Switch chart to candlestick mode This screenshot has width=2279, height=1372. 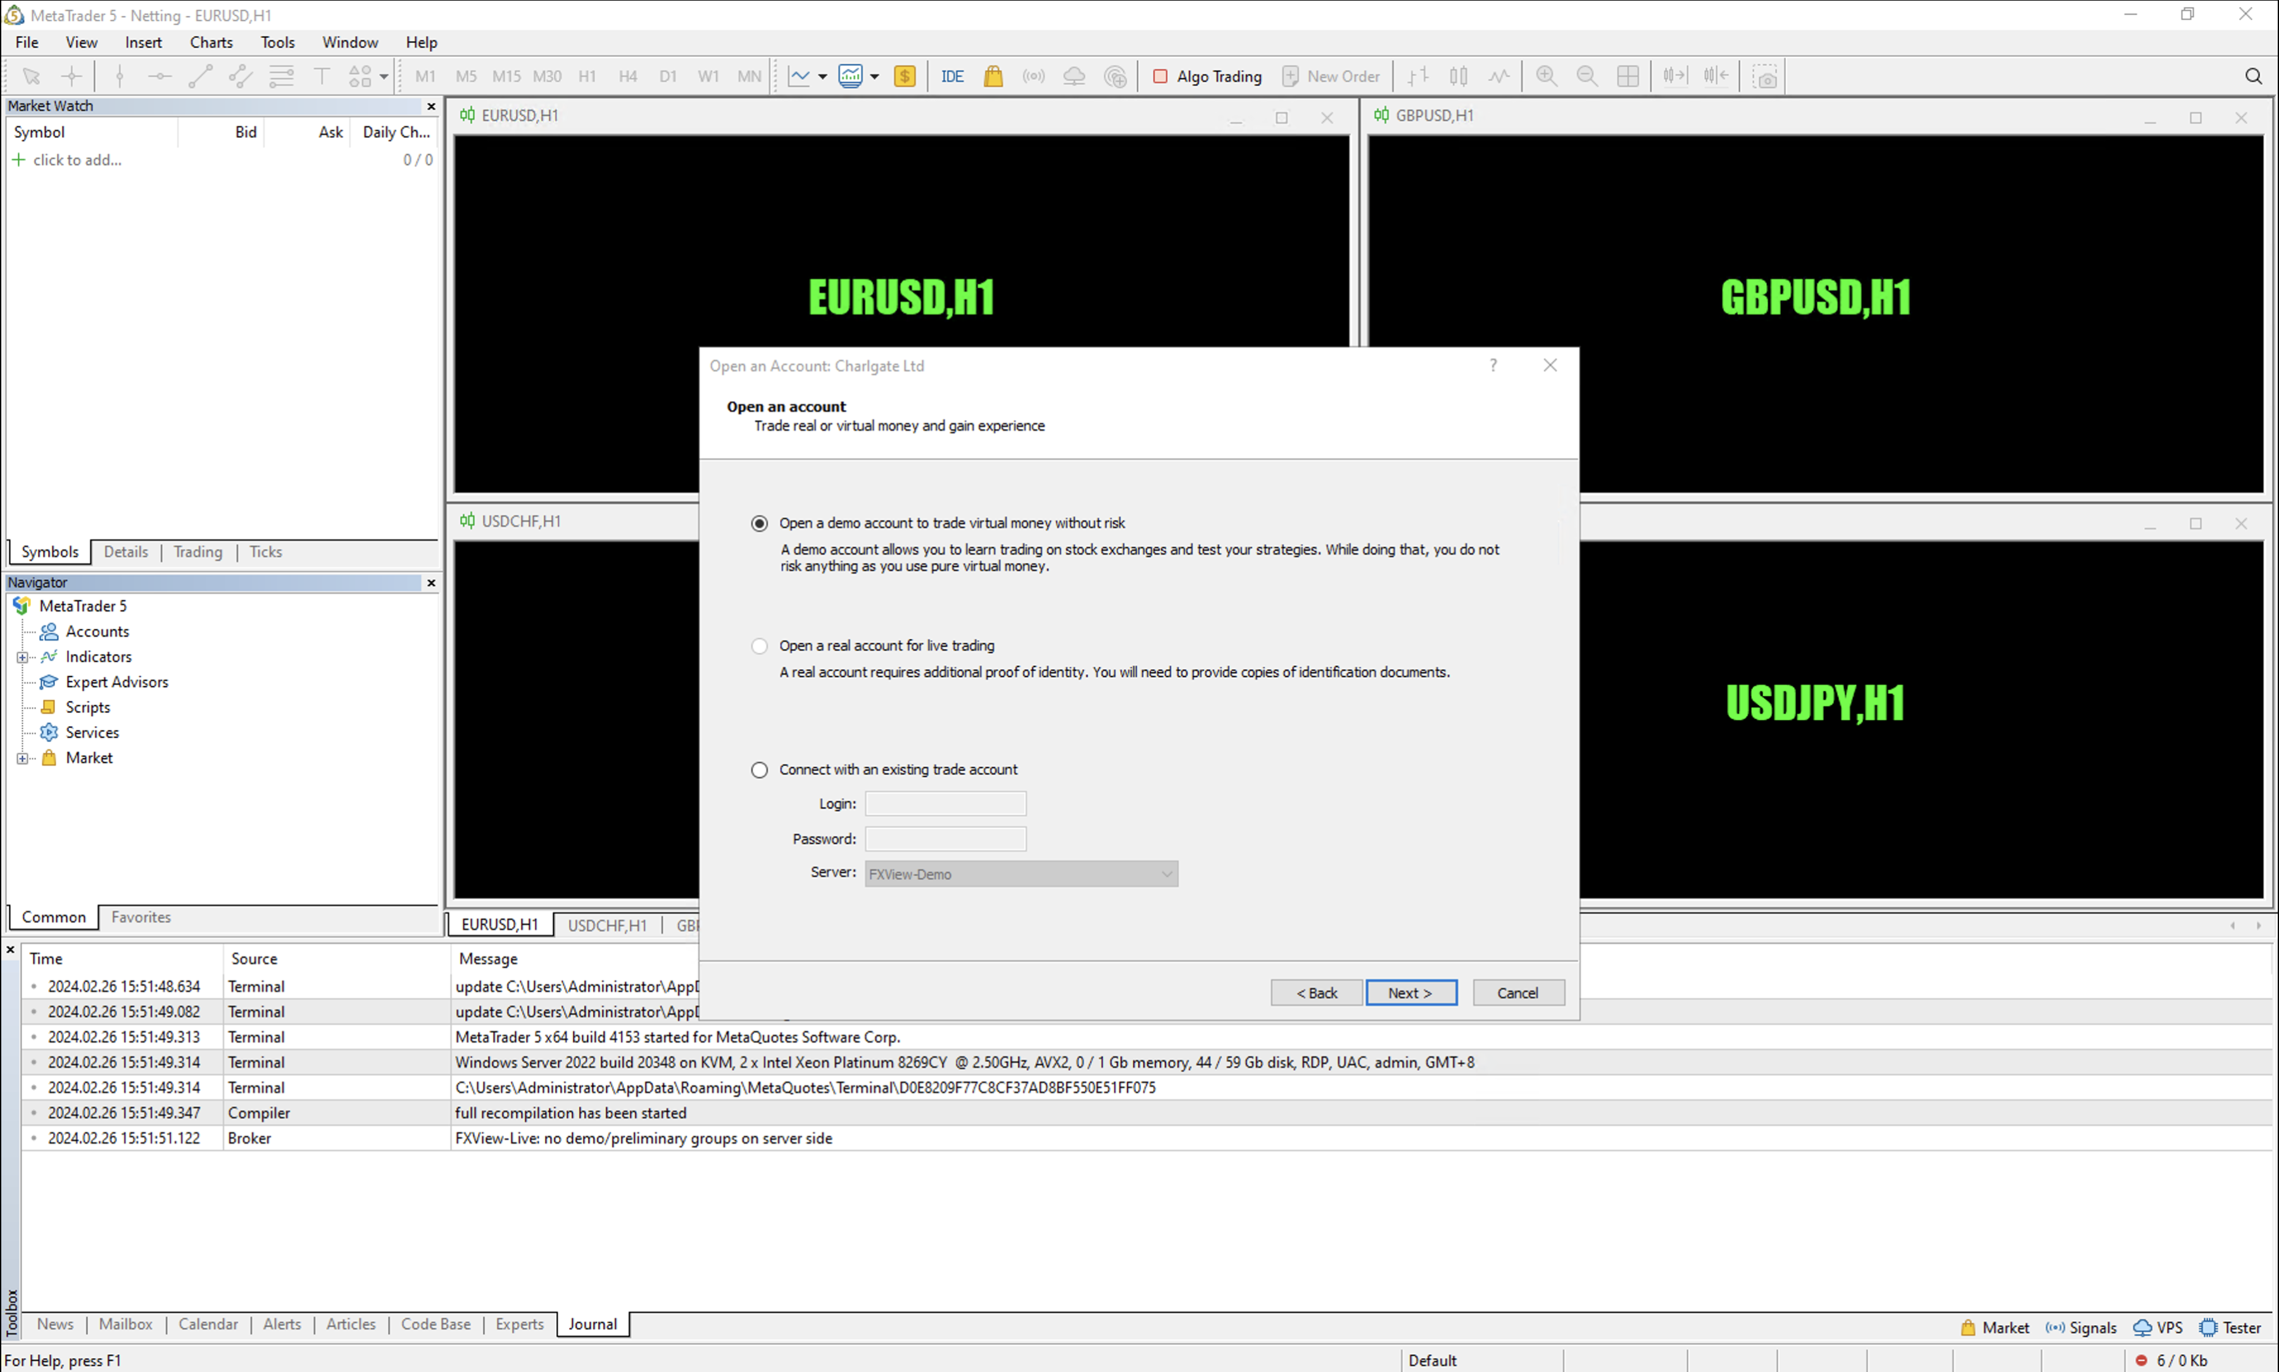pos(1459,76)
